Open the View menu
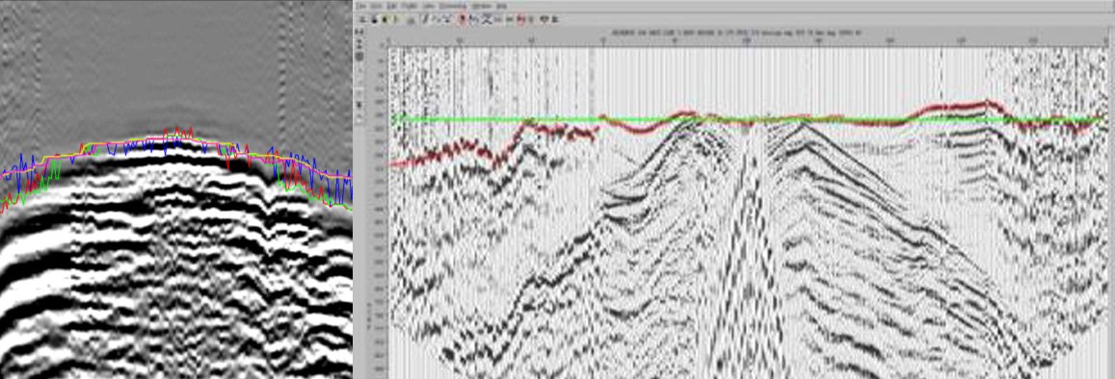 pos(429,6)
